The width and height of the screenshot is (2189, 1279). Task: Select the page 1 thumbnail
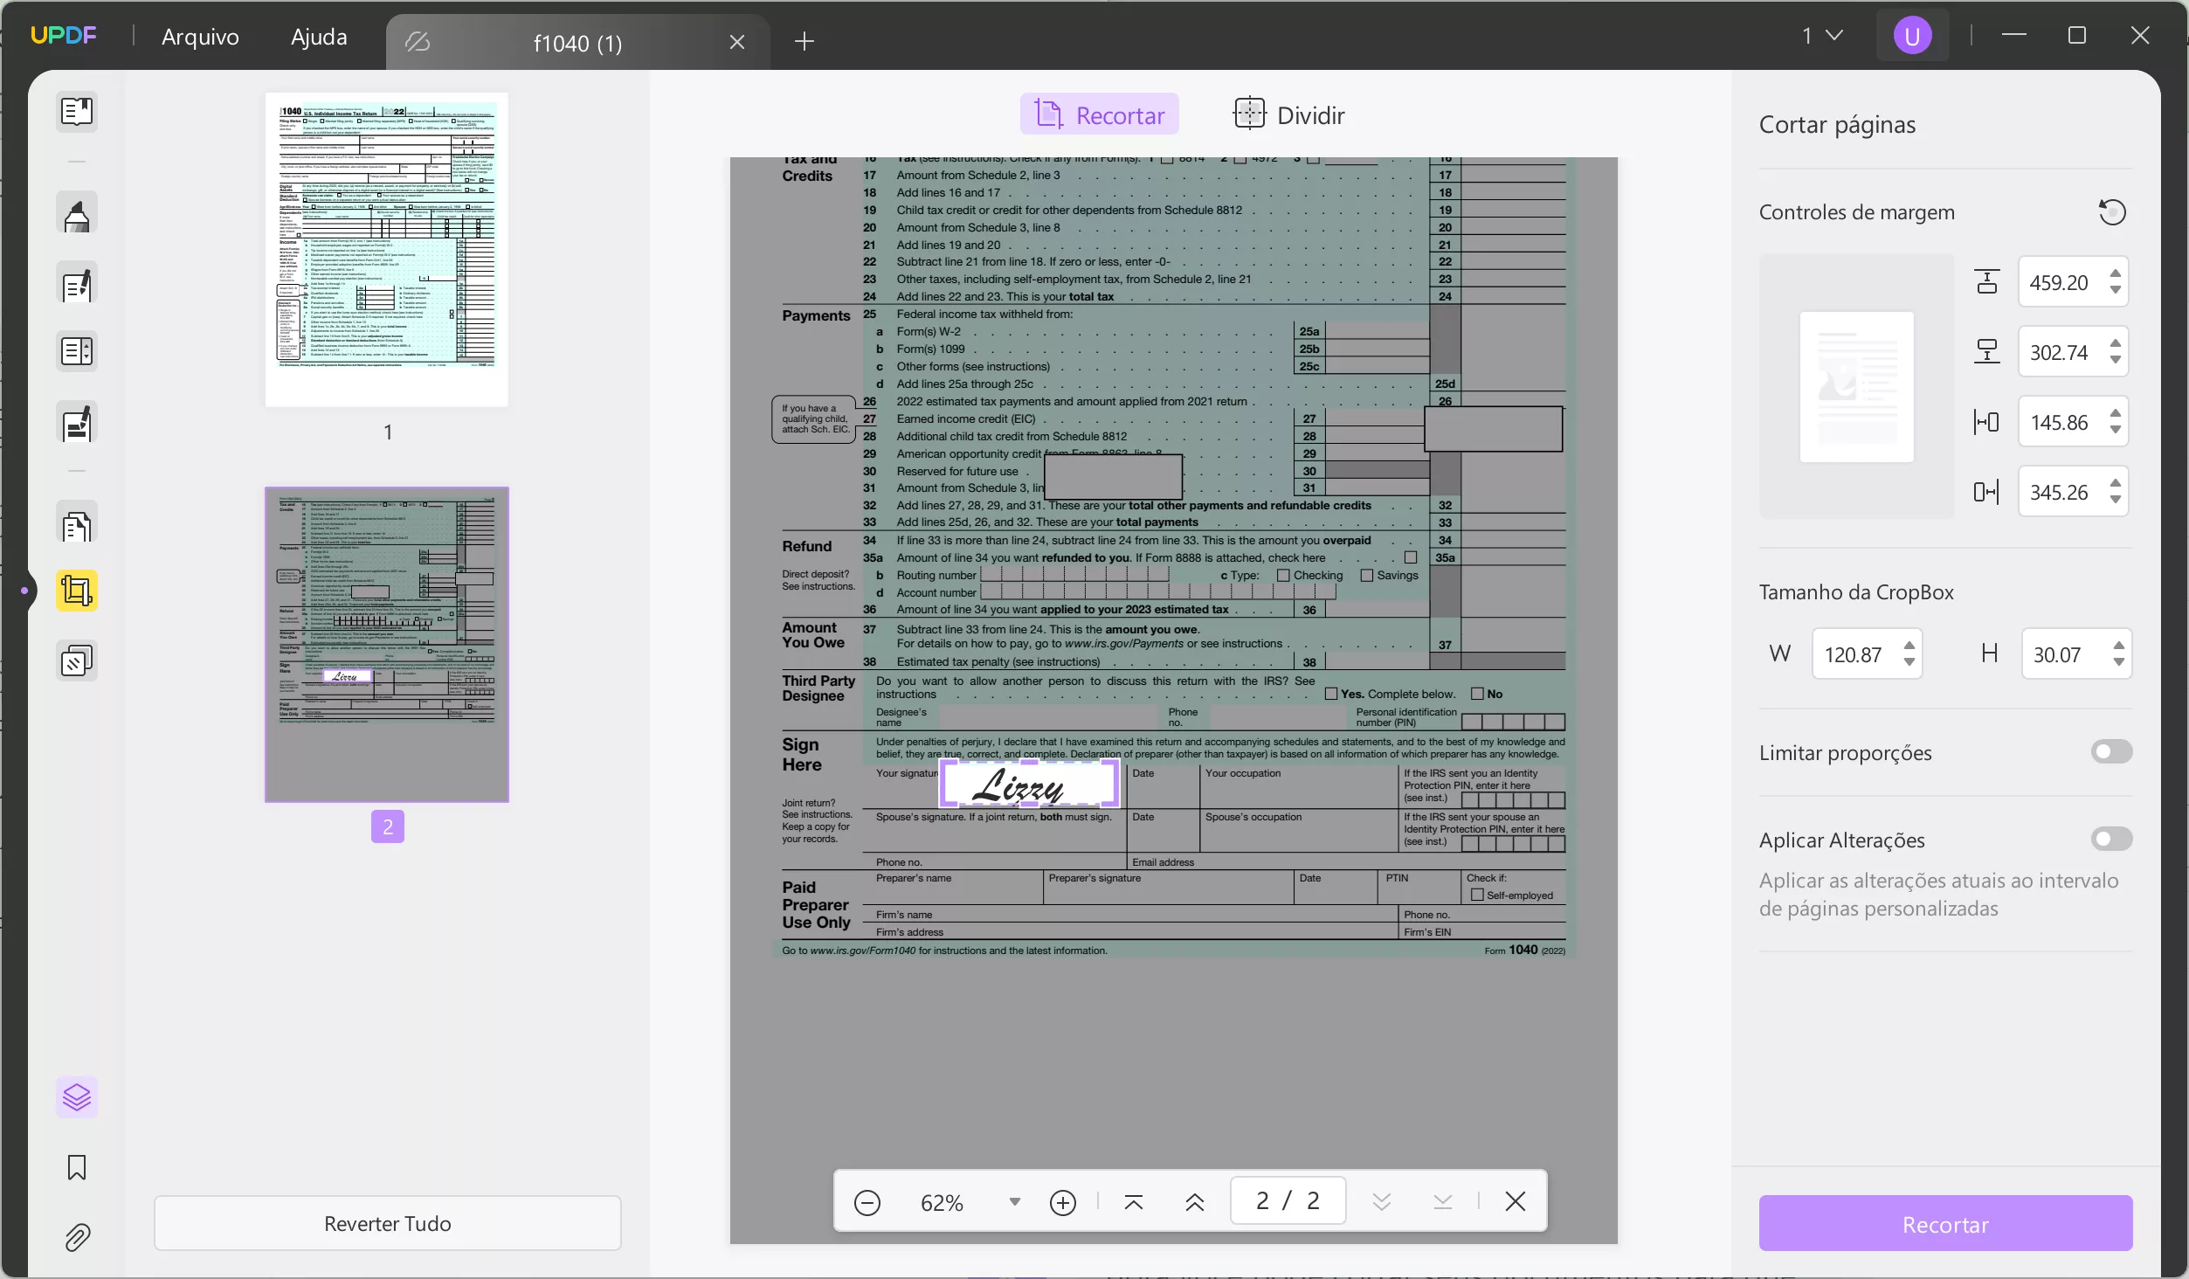tap(387, 250)
